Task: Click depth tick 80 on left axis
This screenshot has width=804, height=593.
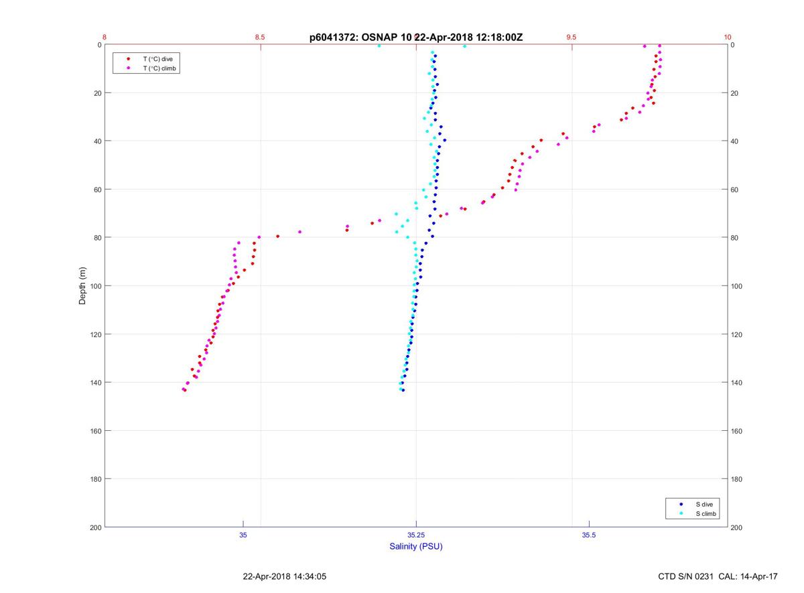Action: 97,238
